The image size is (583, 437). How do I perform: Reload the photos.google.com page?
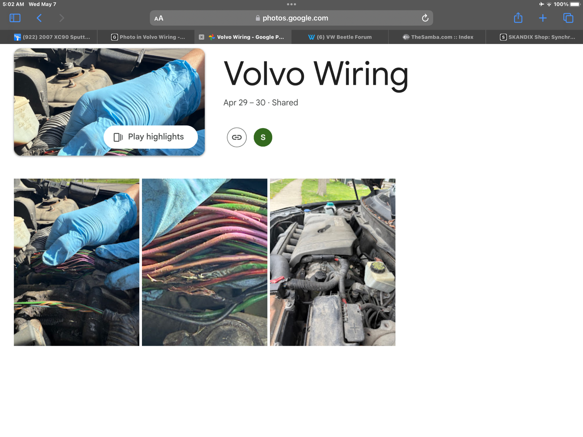tap(425, 18)
